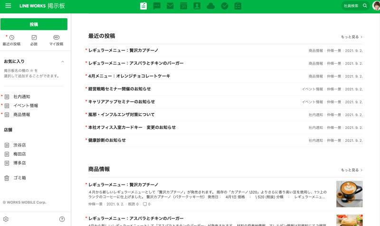Screen dimensions: 380x226
Task: Open the Message chat icon
Action: [157, 6]
